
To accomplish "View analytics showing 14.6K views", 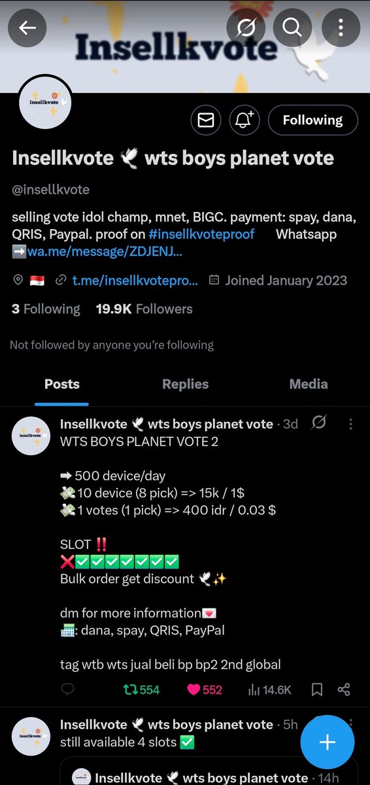I will point(270,689).
